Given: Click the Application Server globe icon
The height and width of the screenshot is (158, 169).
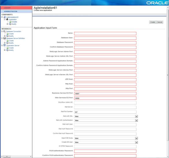Looking at the screenshot, I should [5, 45].
